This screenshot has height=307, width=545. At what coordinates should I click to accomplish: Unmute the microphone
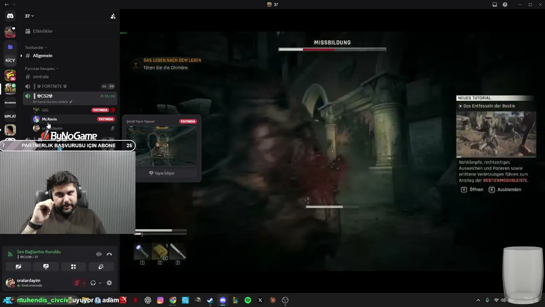coord(77,283)
